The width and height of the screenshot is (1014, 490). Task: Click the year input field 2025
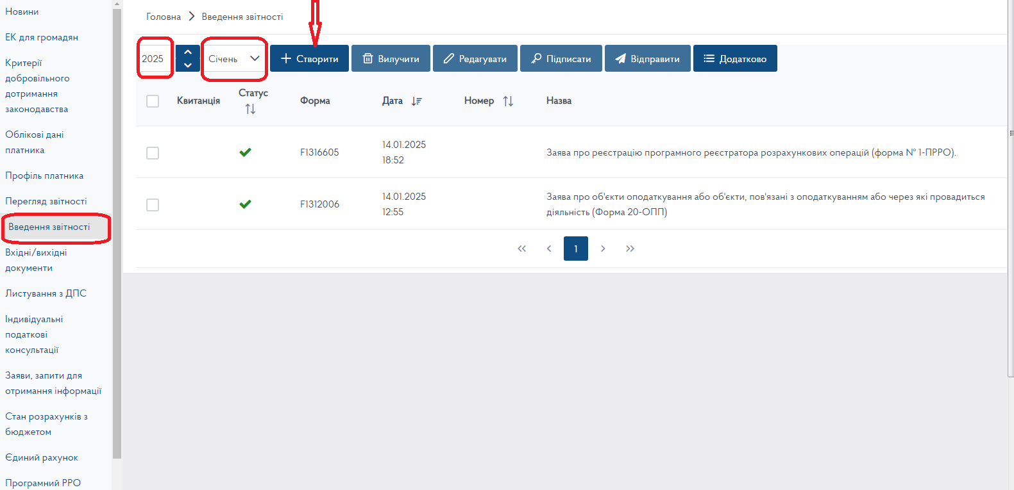click(x=155, y=59)
